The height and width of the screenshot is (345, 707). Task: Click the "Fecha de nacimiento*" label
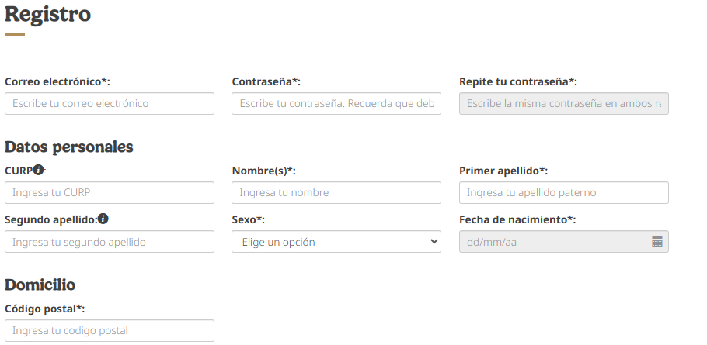(517, 219)
